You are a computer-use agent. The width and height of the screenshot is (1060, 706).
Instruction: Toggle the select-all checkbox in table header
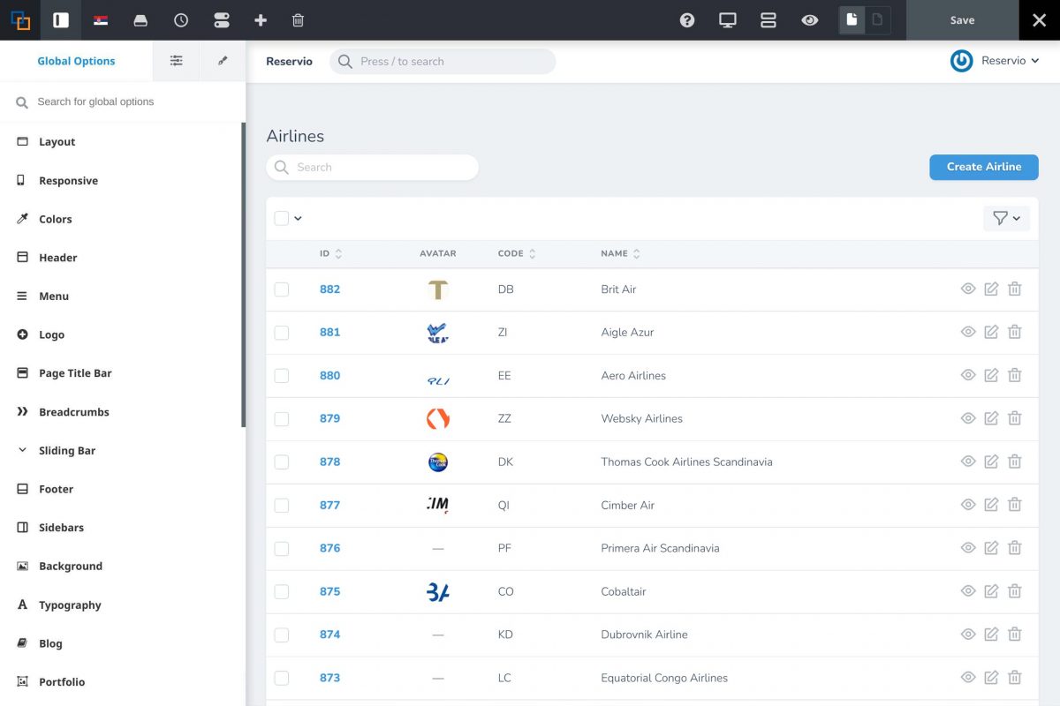282,219
